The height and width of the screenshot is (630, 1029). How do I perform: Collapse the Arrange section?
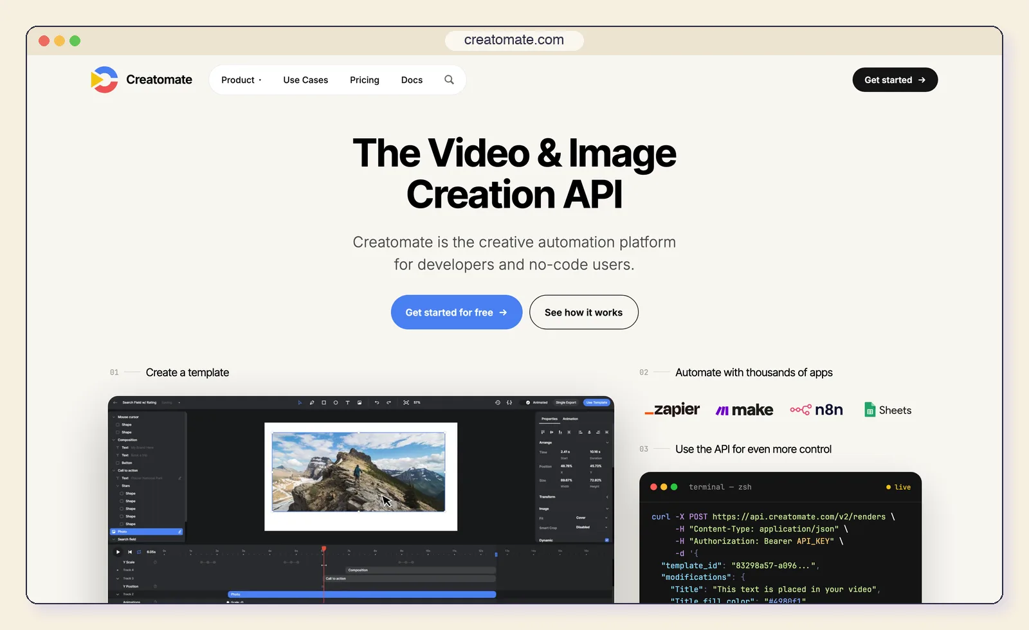point(607,442)
